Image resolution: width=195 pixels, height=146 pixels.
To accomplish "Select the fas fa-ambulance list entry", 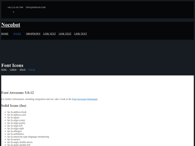I will [x=16, y=134].
